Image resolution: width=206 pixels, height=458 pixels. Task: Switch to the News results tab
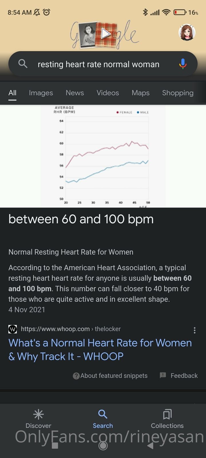[75, 93]
